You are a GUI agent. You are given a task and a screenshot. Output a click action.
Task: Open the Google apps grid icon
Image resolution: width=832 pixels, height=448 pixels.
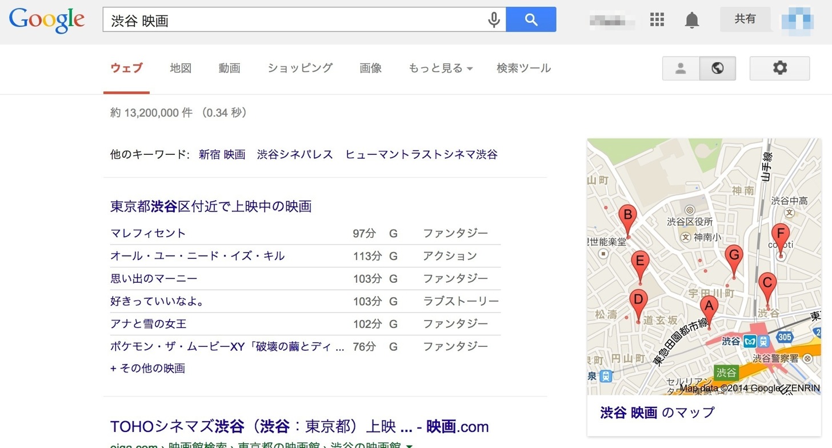tap(657, 19)
